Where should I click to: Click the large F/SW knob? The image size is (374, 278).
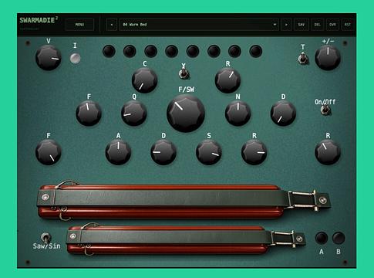point(186,114)
